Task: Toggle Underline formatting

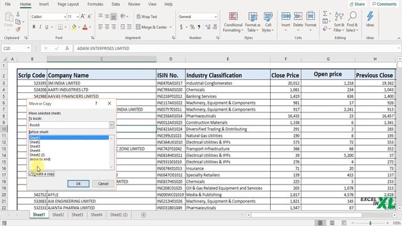Action: 46,27
